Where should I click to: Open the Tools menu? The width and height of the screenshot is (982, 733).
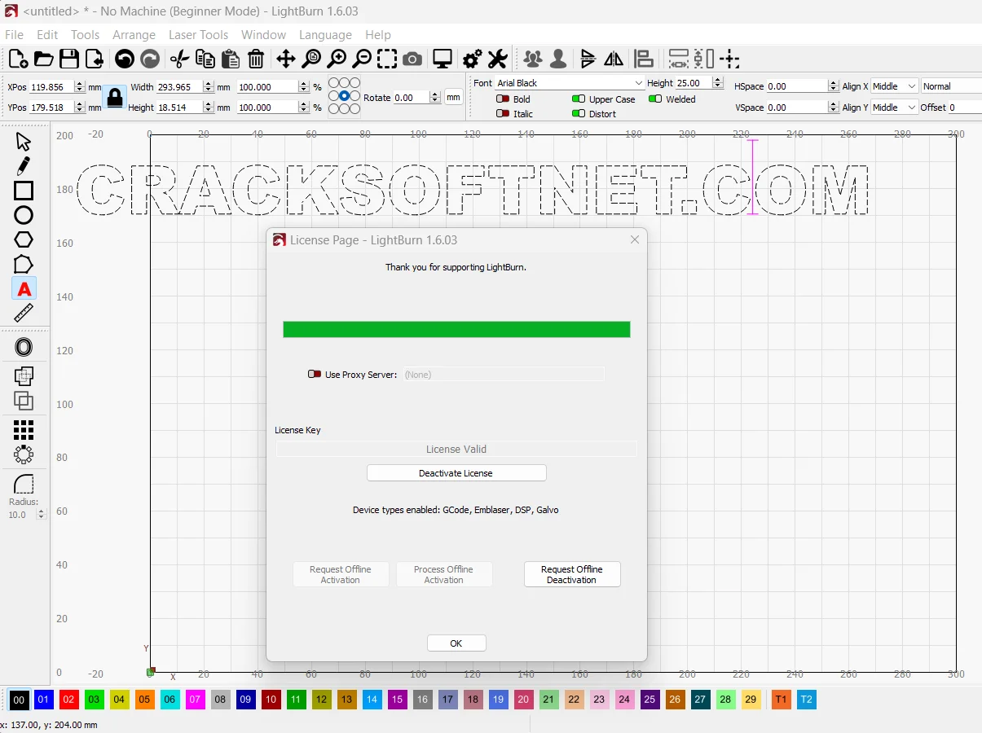85,35
